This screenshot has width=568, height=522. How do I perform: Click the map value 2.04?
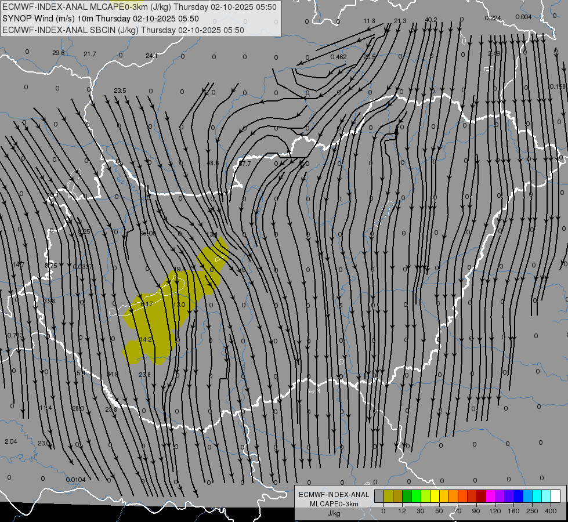point(11,441)
